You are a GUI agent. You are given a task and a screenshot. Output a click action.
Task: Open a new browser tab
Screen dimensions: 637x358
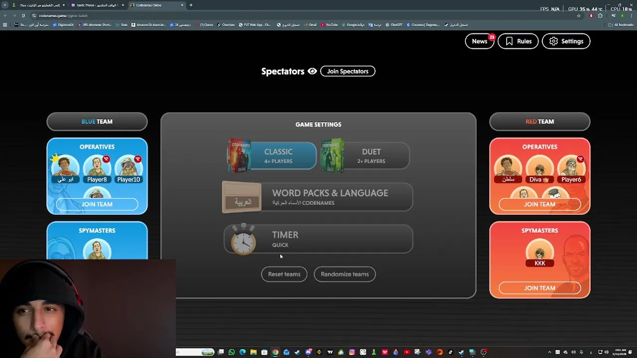click(x=191, y=5)
